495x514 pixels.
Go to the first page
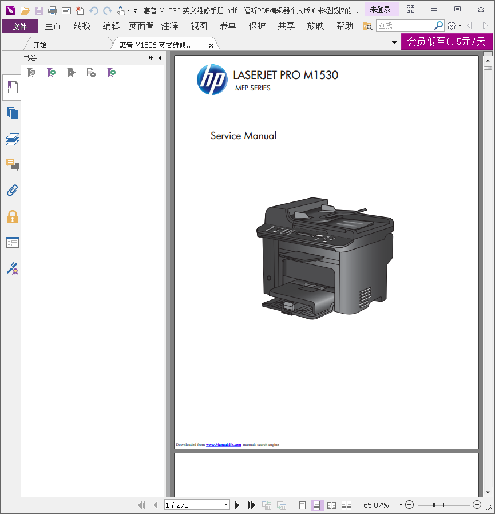click(141, 505)
